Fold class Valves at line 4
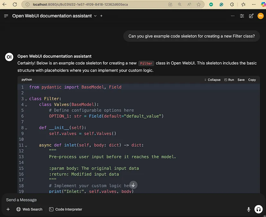Viewport: 266px width, 217px height. pyautogui.click(x=26, y=105)
